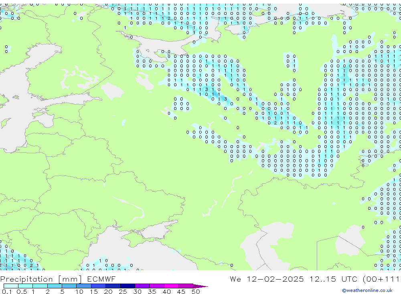Select the 45–50 mm legend swatch
The height and width of the screenshot is (294, 401).
pyautogui.click(x=186, y=286)
